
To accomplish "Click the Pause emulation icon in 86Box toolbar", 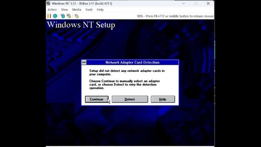I will pos(49,16).
